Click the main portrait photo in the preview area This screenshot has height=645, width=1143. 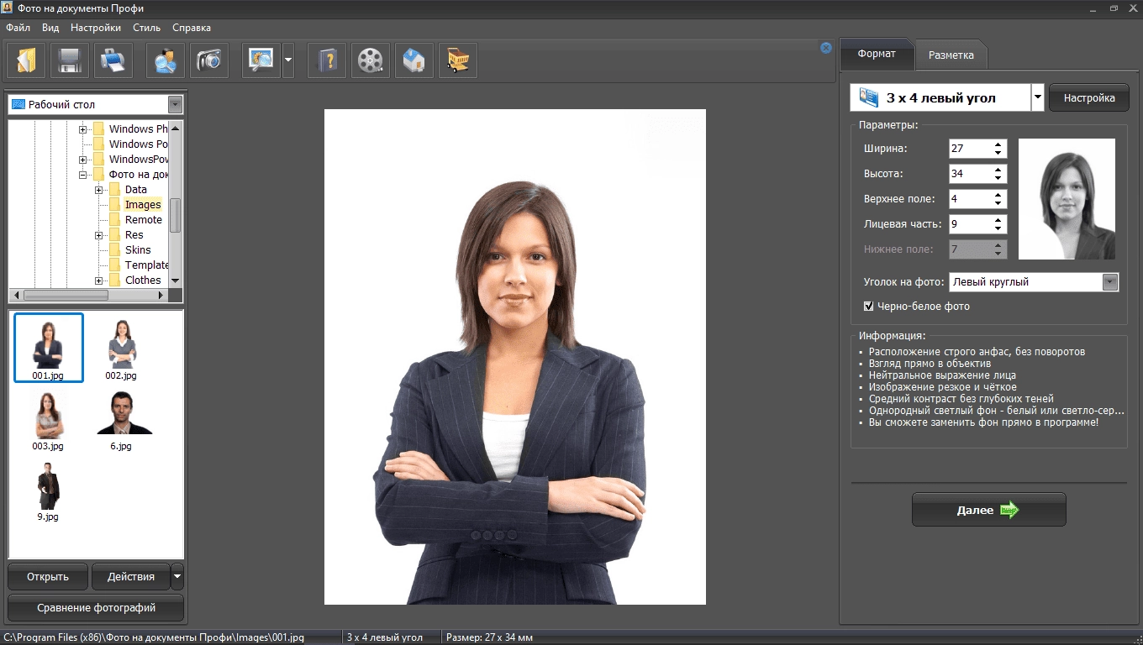coord(514,357)
